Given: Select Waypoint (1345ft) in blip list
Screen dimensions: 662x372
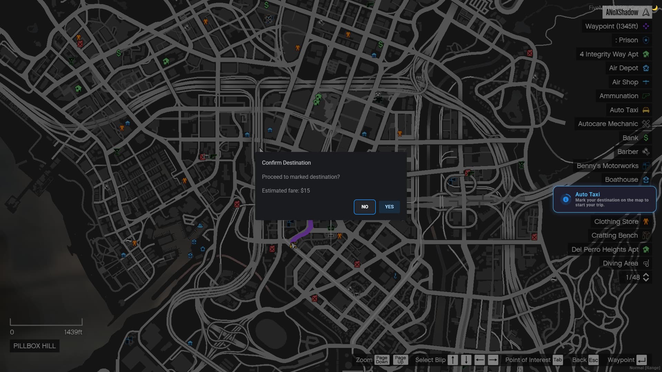Looking at the screenshot, I should pyautogui.click(x=616, y=26).
